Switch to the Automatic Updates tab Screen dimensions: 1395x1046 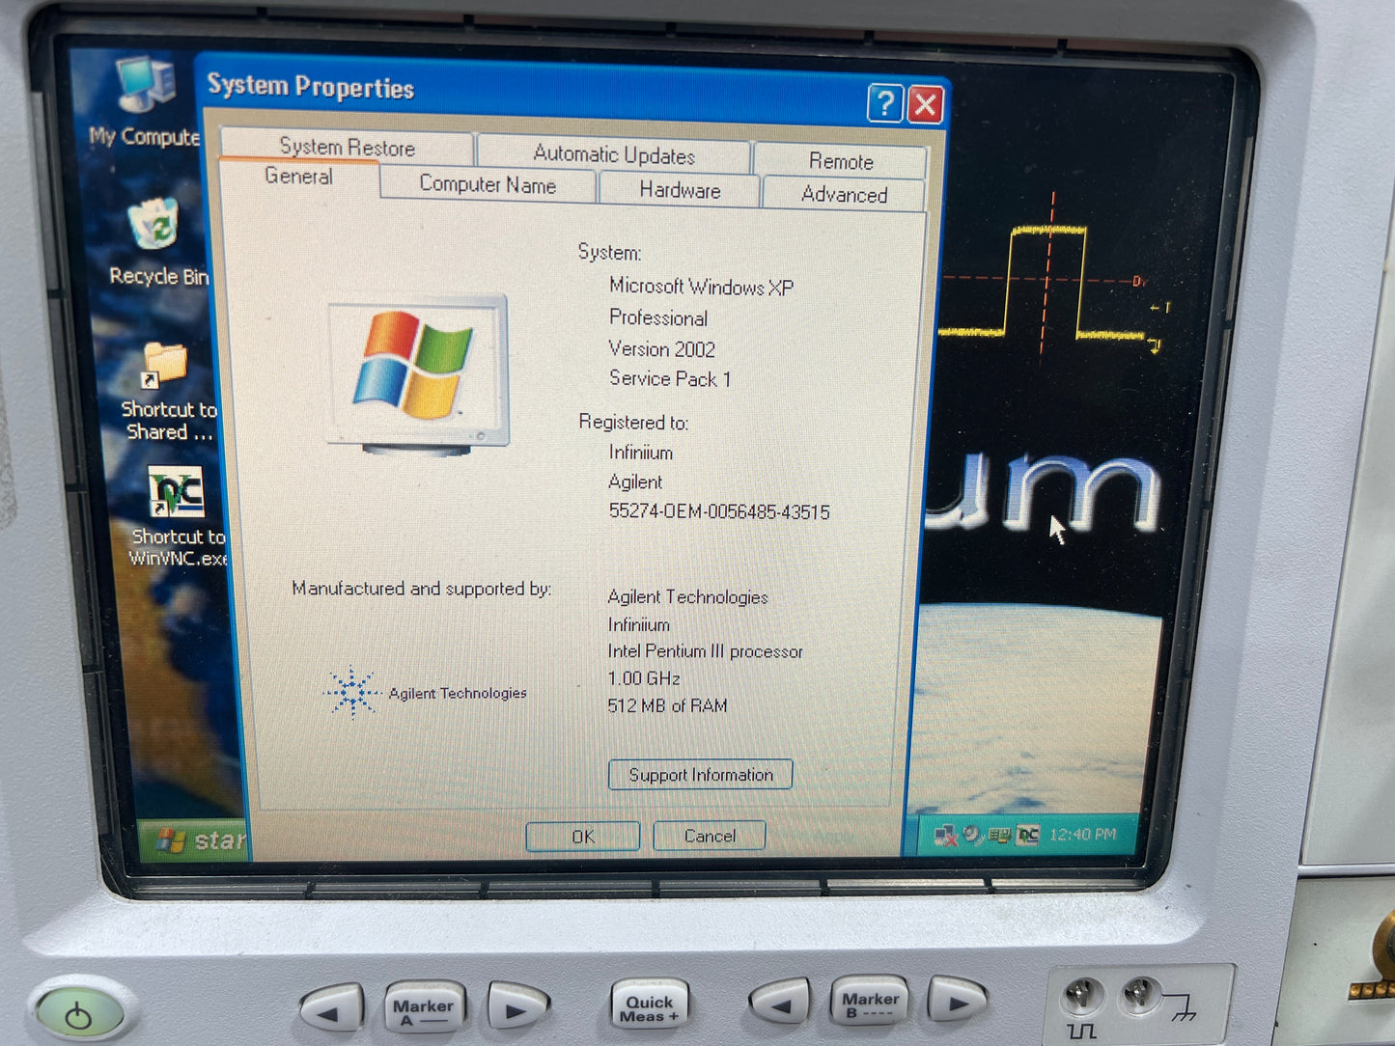pos(613,154)
